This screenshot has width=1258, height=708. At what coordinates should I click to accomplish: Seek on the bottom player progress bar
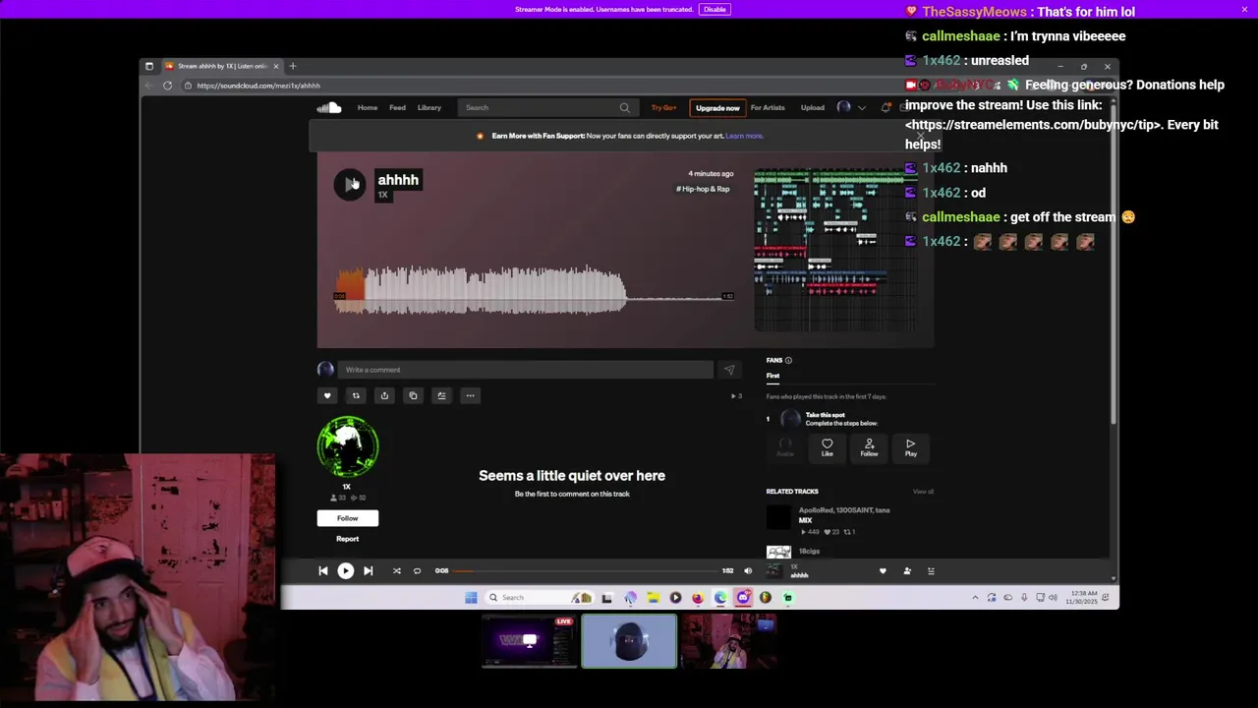tap(586, 570)
